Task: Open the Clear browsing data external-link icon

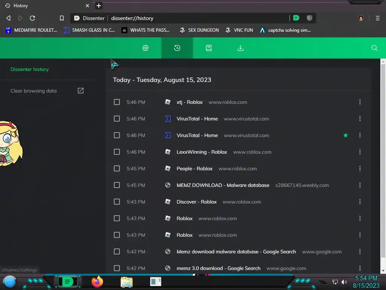Action: pyautogui.click(x=81, y=91)
